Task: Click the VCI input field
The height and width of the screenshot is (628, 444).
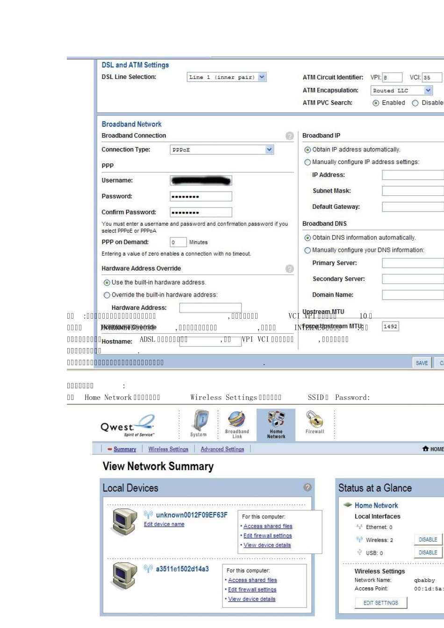Action: pyautogui.click(x=432, y=78)
